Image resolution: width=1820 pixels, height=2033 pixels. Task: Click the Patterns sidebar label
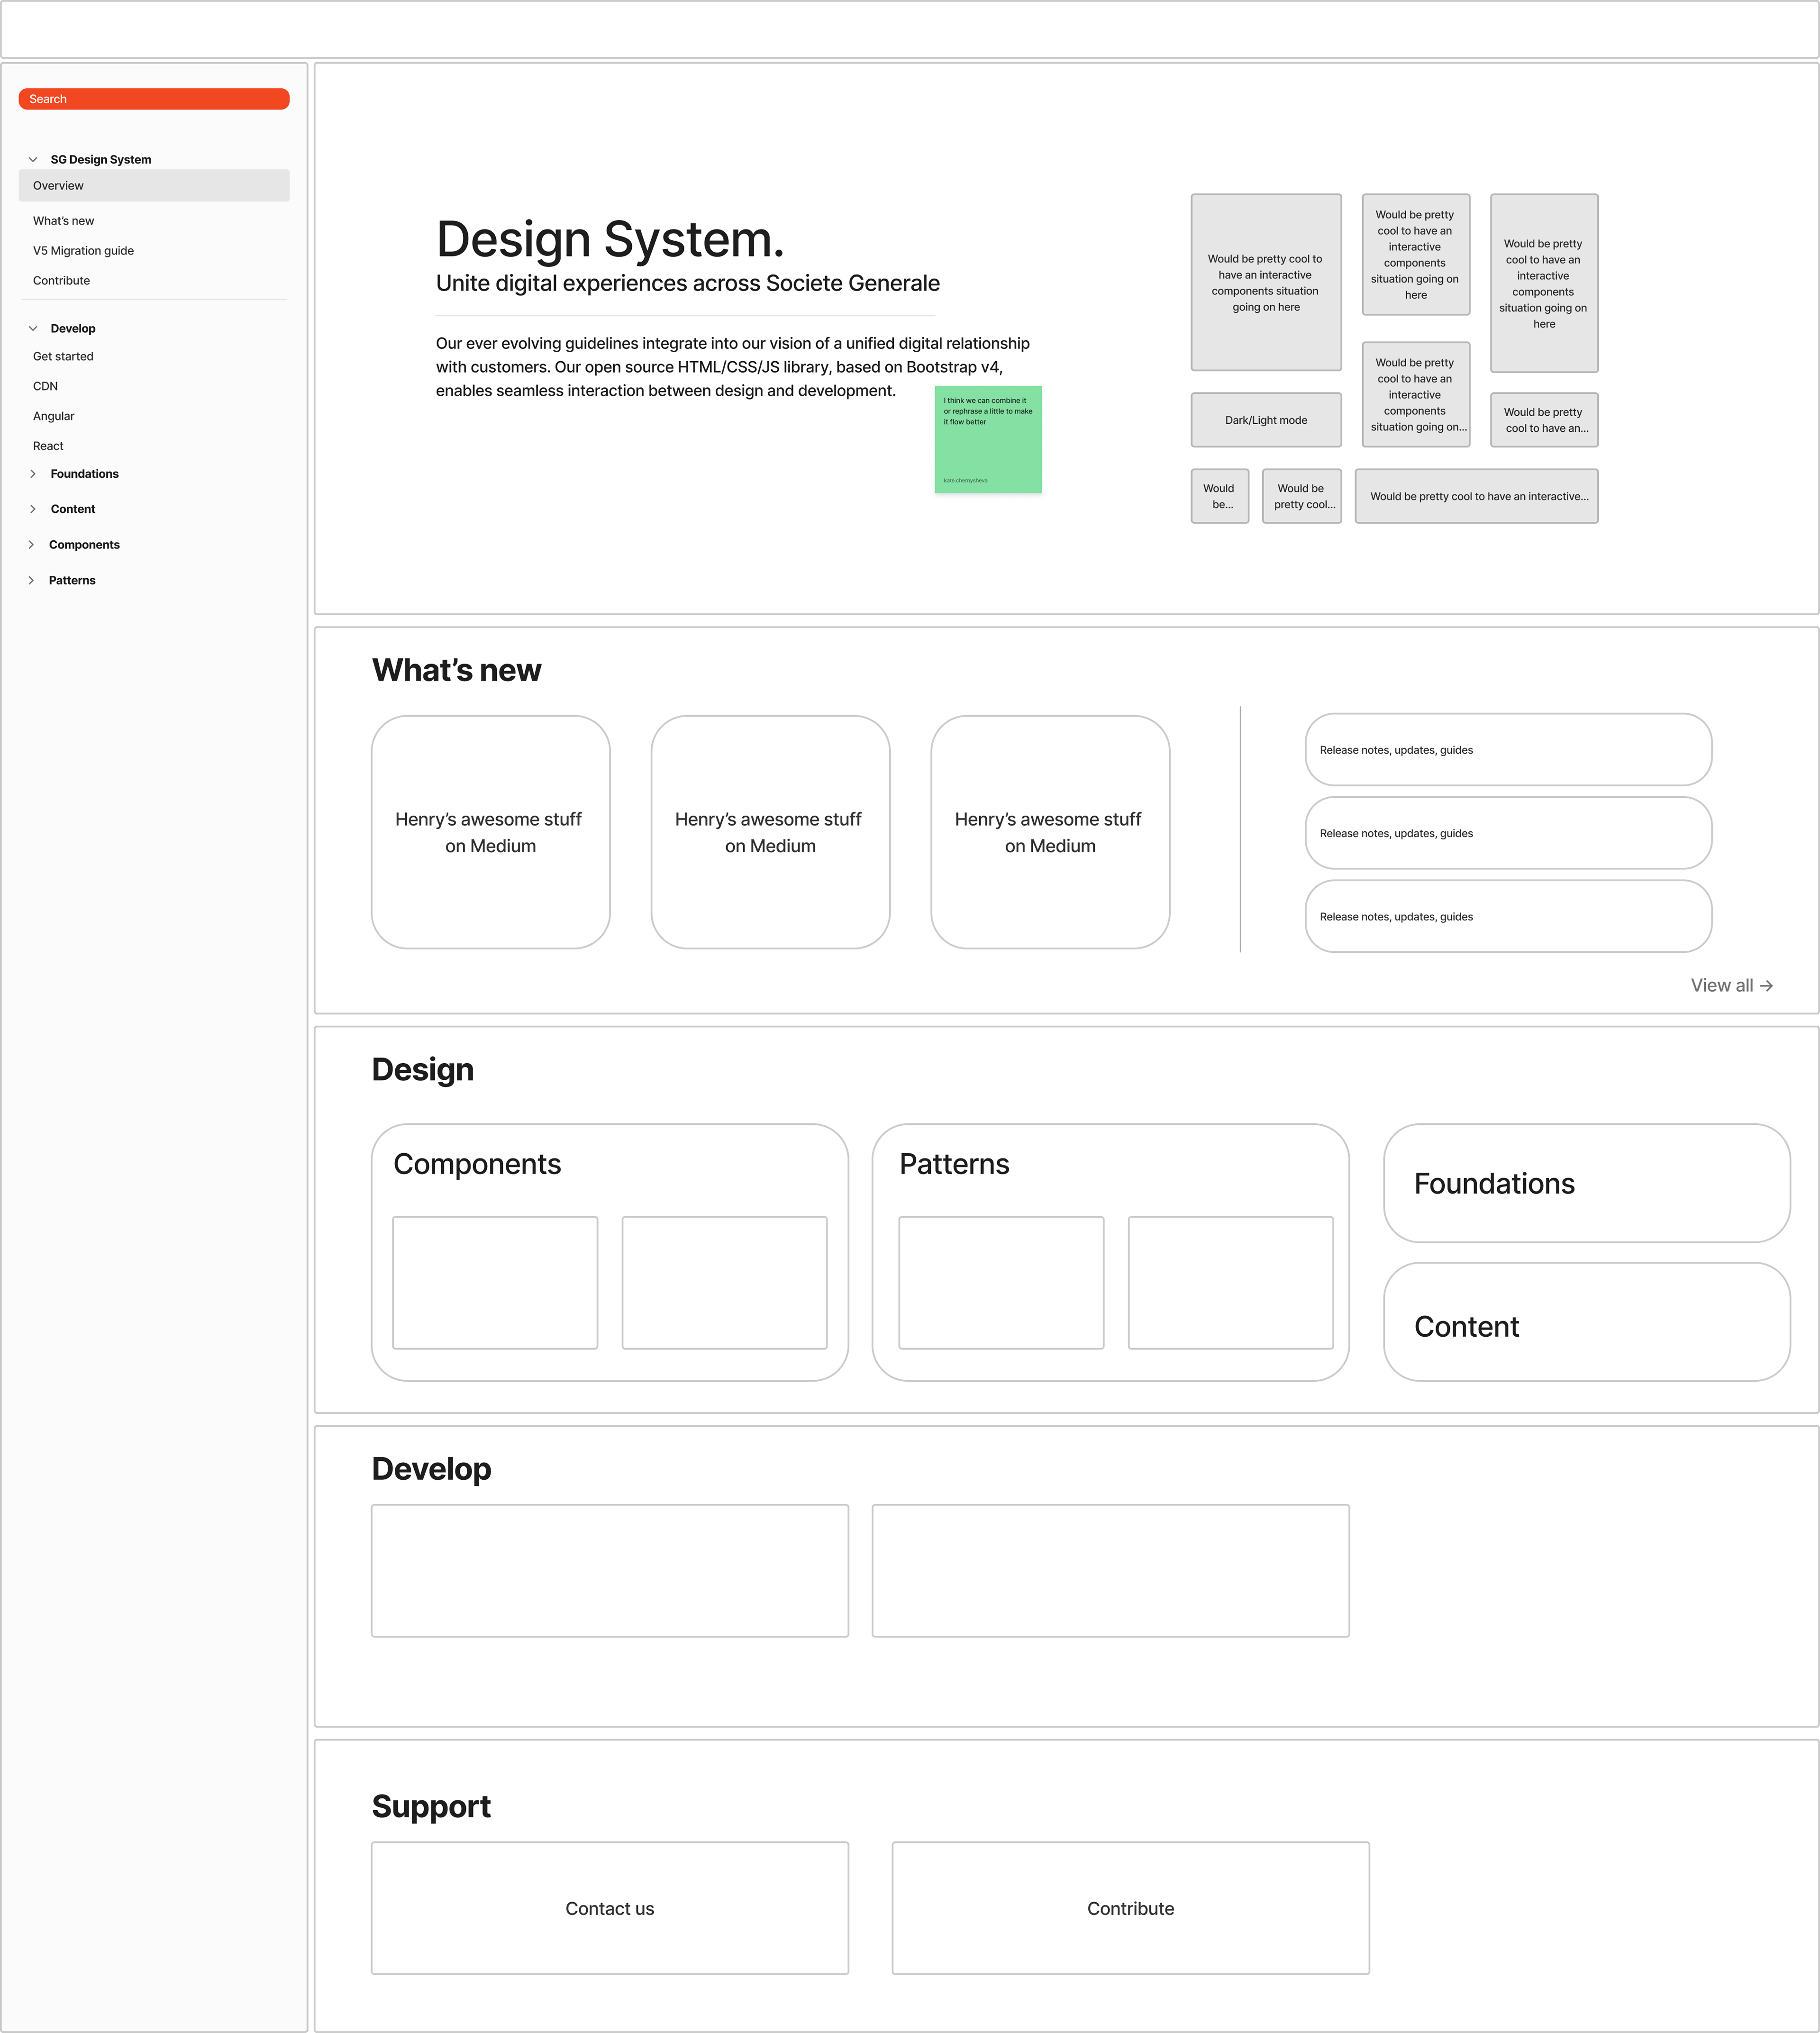[72, 580]
